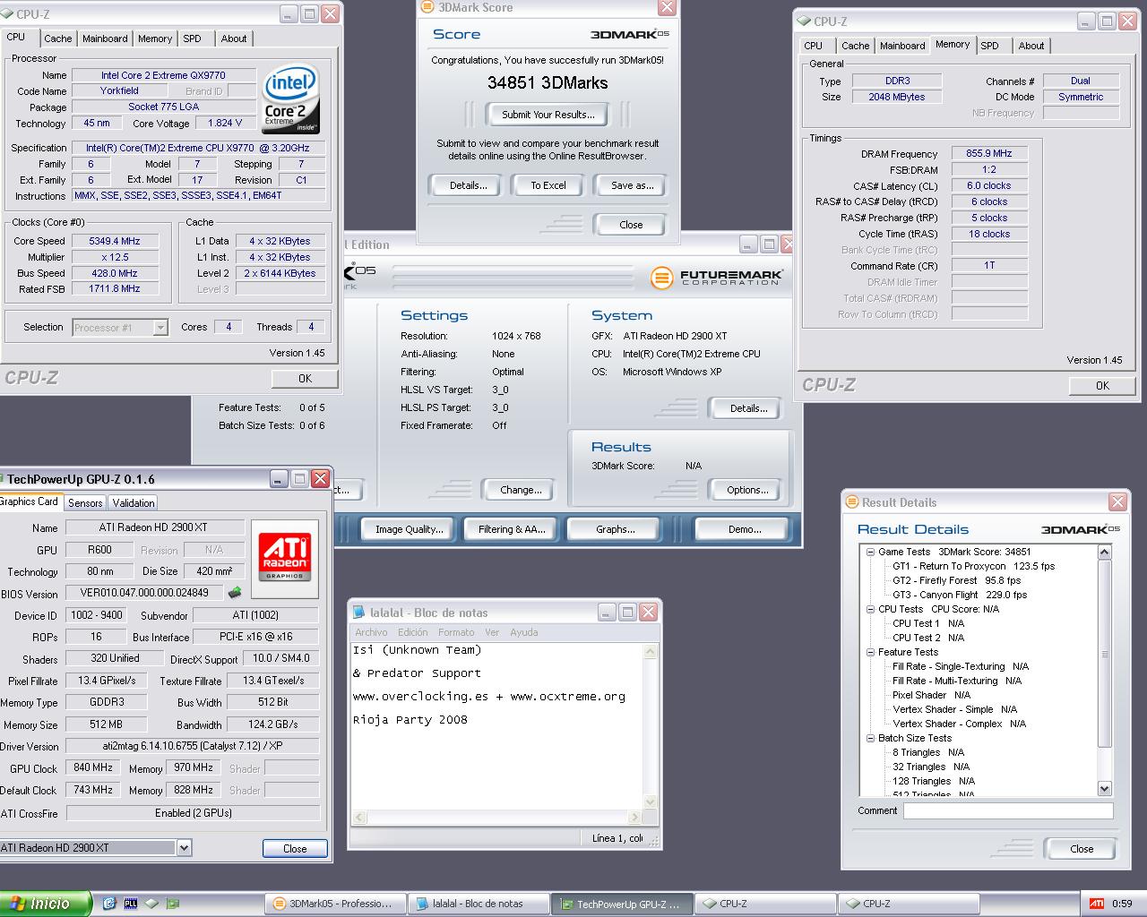Switch to Validation tab in GPU-Z

point(134,503)
